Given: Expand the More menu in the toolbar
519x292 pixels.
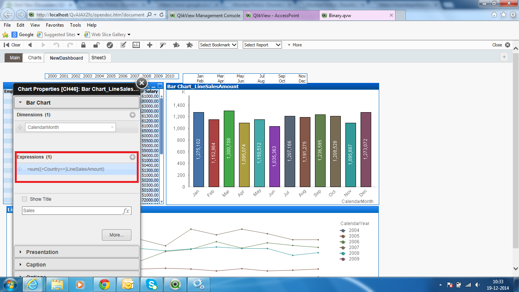Looking at the screenshot, I should [294, 45].
